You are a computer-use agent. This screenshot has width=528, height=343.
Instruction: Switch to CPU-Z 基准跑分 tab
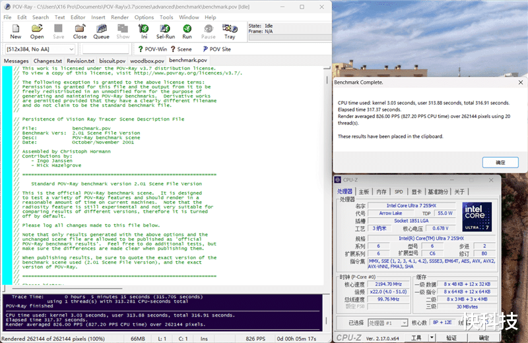(x=438, y=192)
